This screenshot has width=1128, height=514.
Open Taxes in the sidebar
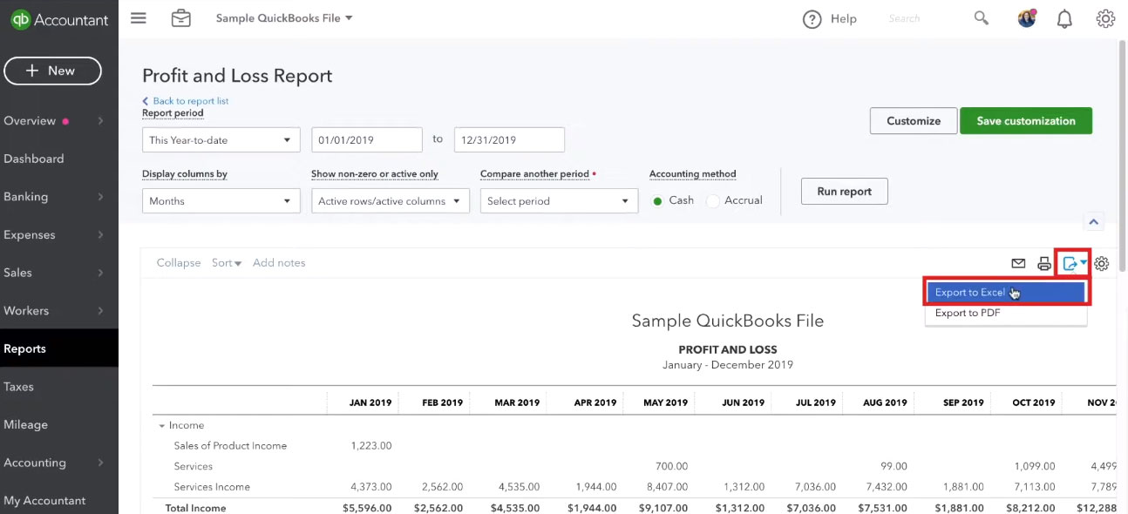coord(58,387)
